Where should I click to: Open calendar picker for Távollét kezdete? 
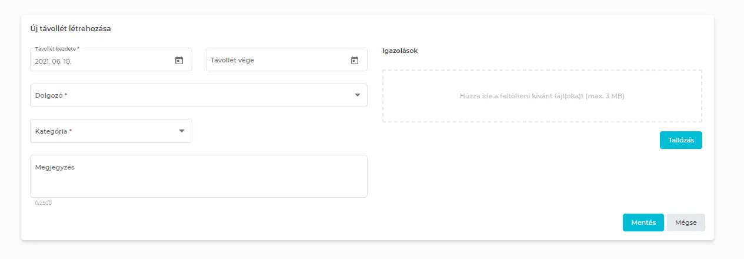coord(179,60)
